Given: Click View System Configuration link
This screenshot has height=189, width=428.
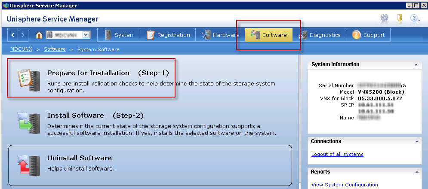Looking at the screenshot, I should [x=345, y=185].
